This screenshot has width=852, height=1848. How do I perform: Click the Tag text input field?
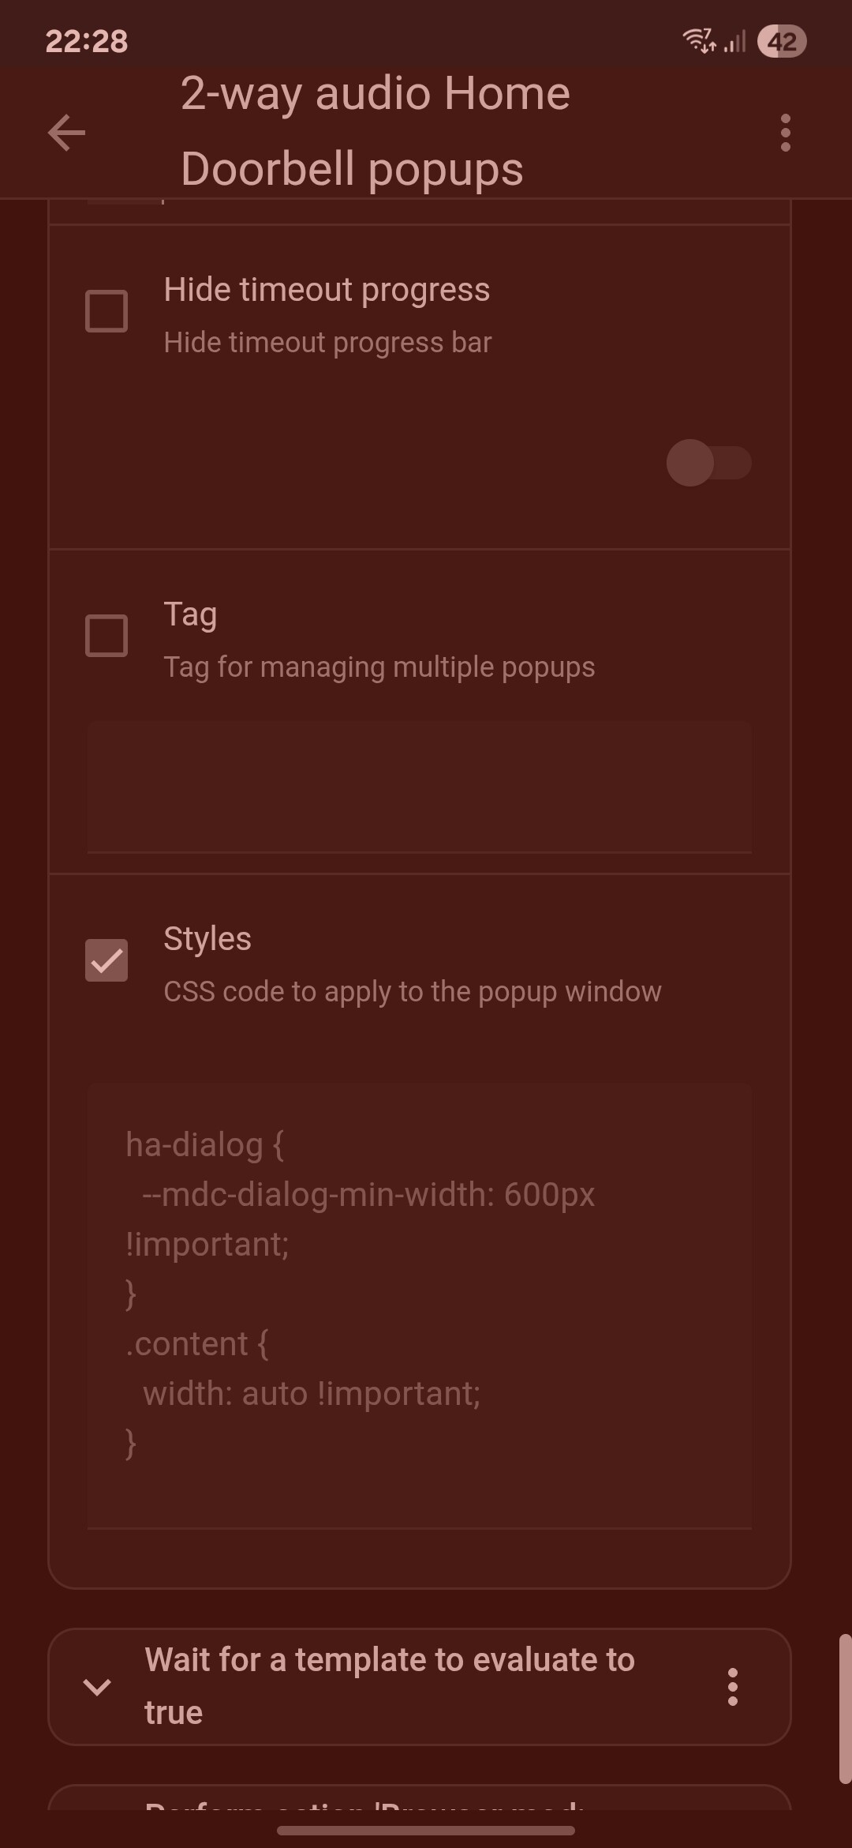coord(419,787)
